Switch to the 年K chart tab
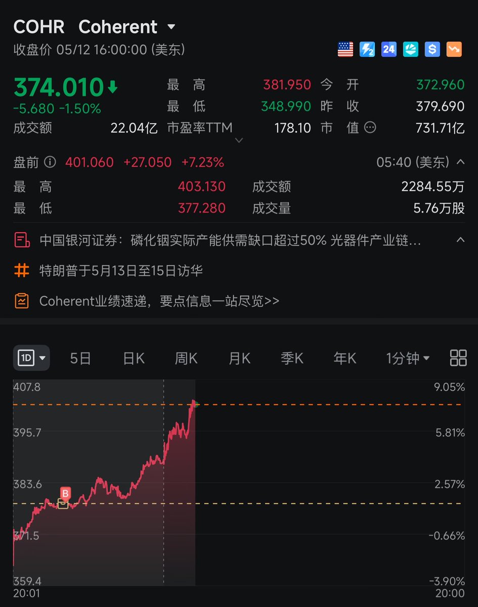The width and height of the screenshot is (478, 607). [345, 359]
